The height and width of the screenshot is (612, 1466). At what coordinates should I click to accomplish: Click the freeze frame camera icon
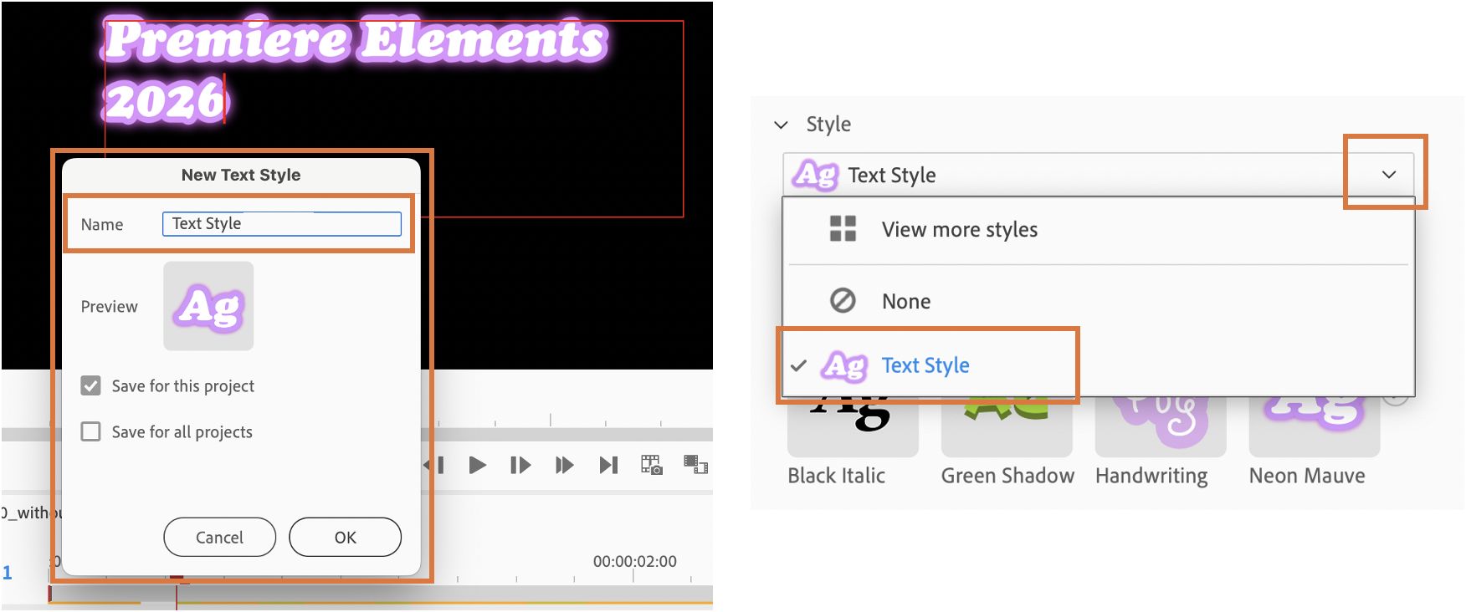click(652, 465)
